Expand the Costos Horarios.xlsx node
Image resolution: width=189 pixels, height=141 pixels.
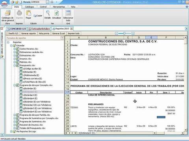click(15, 49)
